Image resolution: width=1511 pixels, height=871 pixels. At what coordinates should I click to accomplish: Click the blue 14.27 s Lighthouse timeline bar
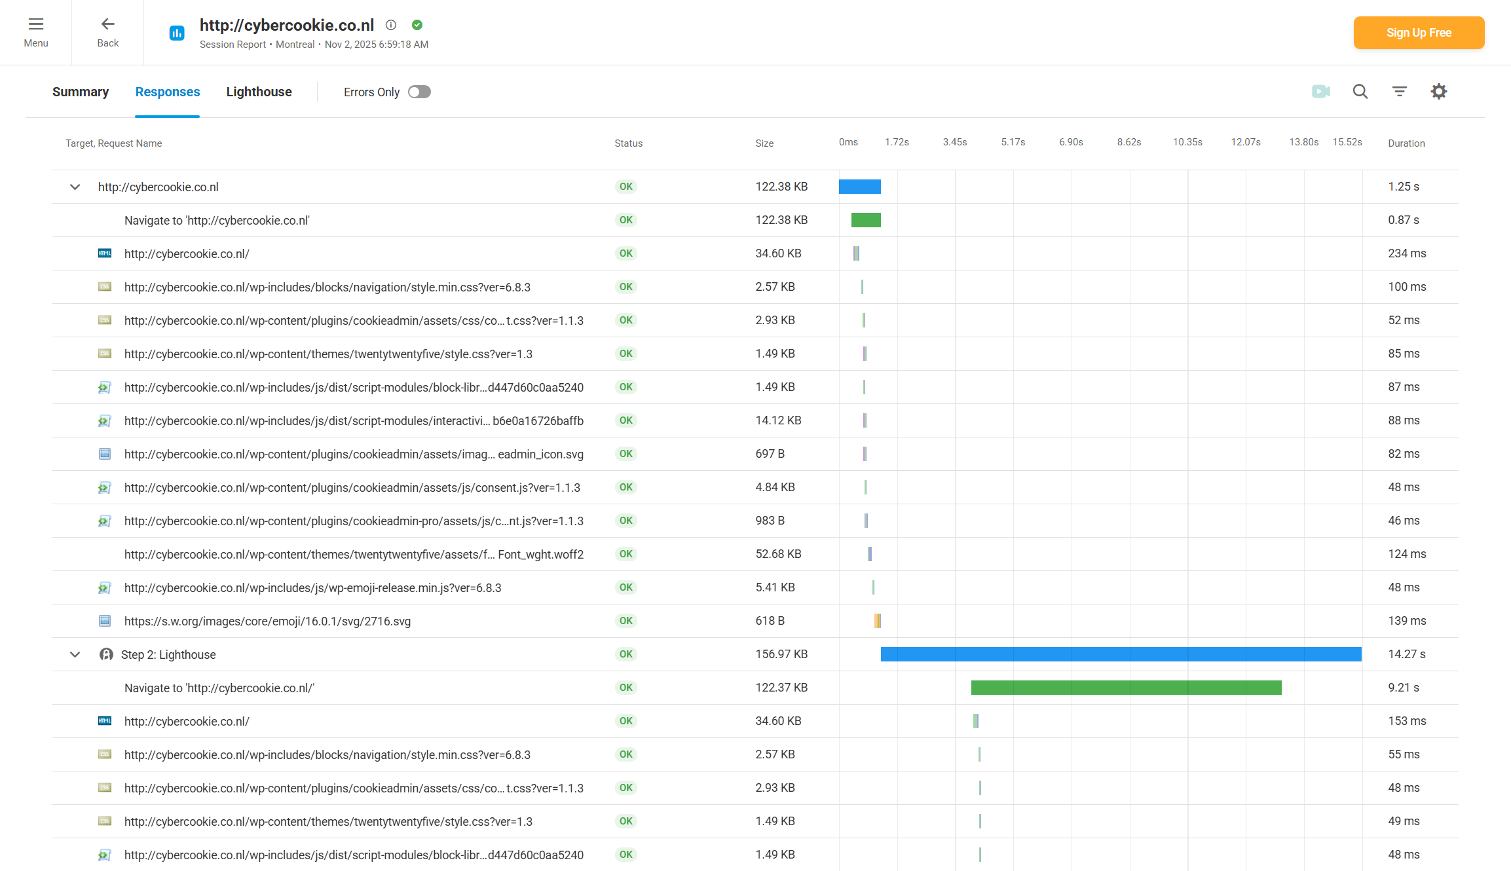[1121, 654]
